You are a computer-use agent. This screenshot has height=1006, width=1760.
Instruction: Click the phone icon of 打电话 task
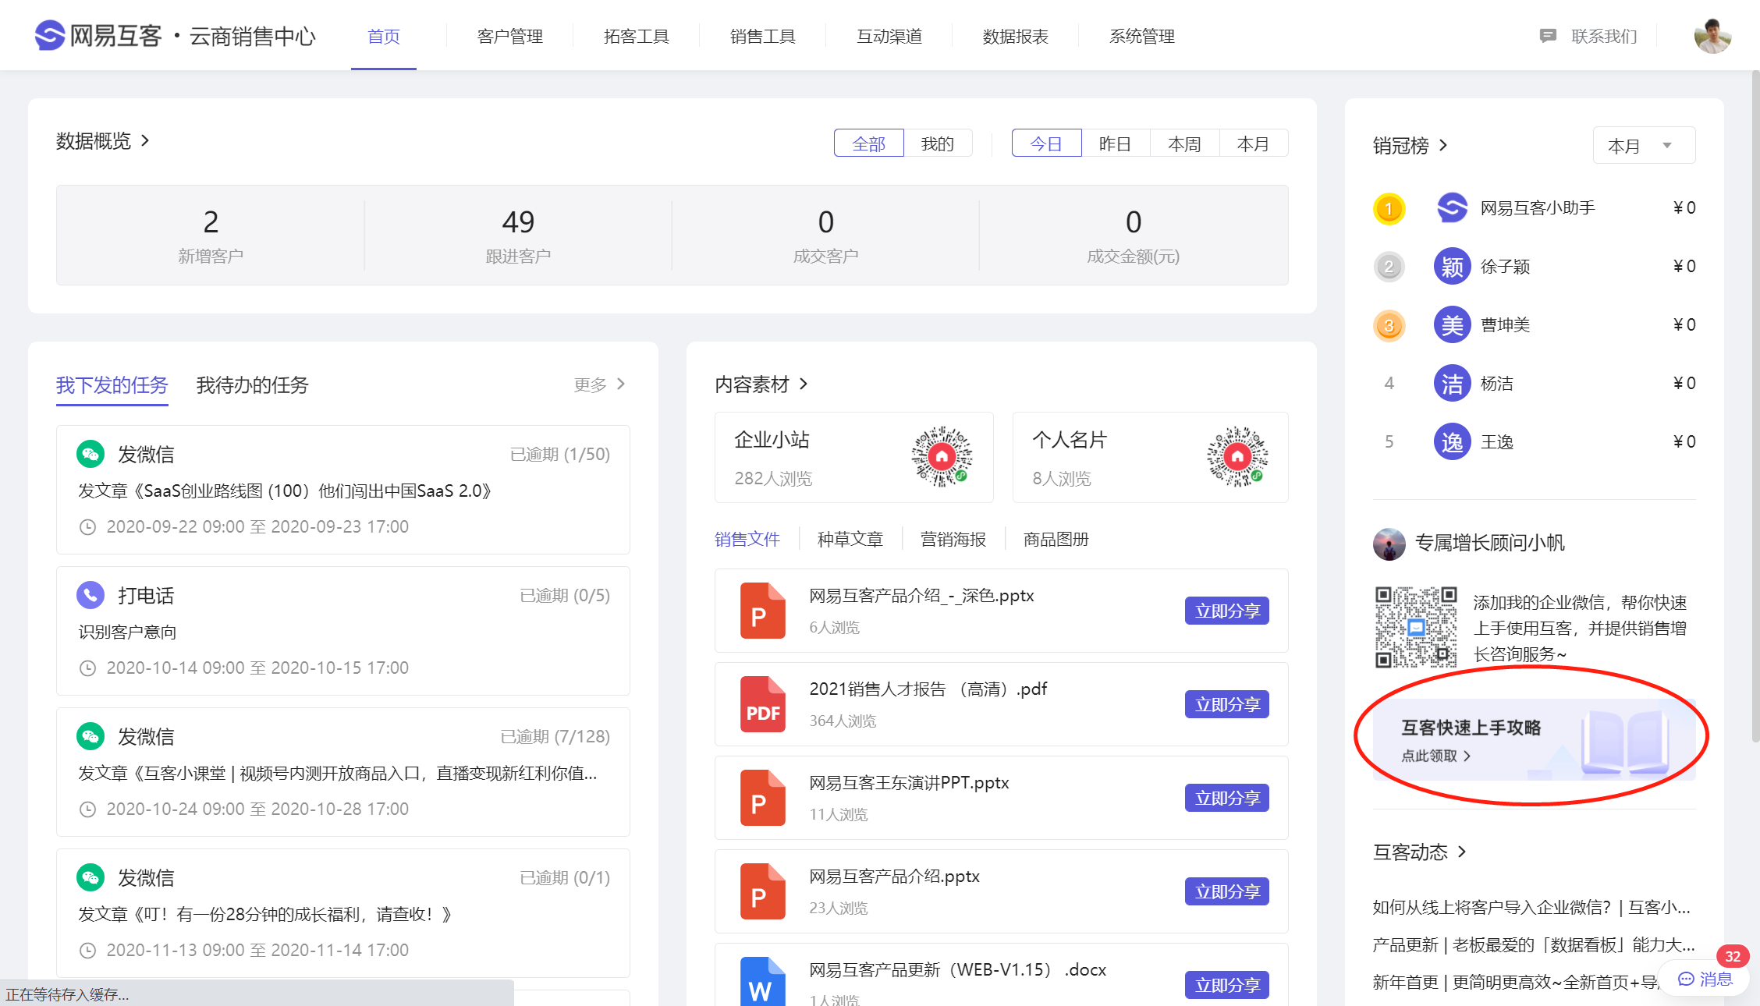coord(90,595)
